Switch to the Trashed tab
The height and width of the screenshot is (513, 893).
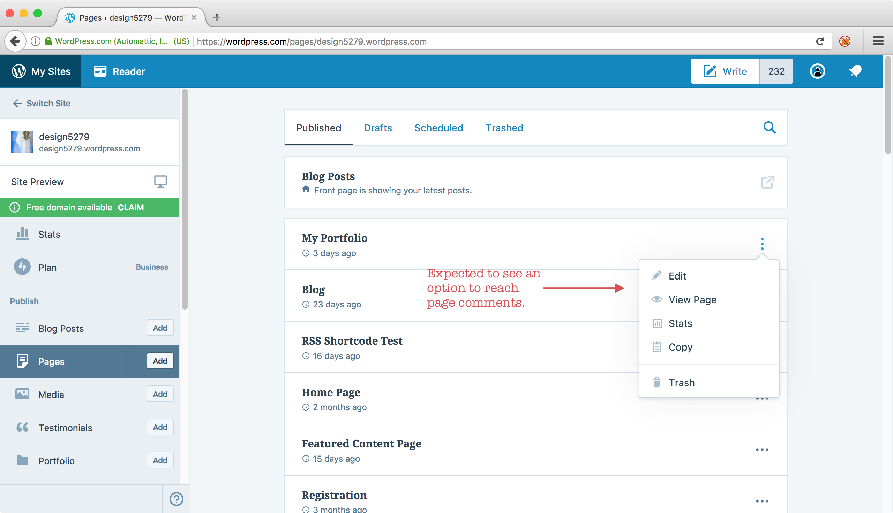[x=504, y=128]
